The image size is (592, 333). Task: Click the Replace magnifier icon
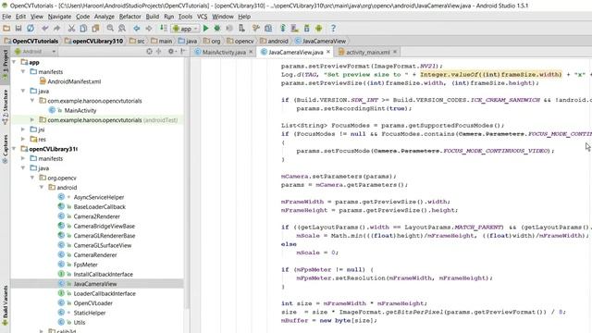pyautogui.click(x=122, y=29)
